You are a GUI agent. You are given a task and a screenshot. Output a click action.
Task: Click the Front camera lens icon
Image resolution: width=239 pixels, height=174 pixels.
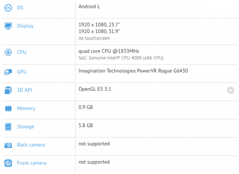[8, 163]
